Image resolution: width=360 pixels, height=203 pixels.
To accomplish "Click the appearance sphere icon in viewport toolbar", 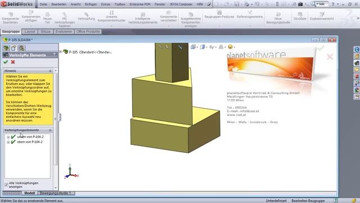I will click(230, 47).
